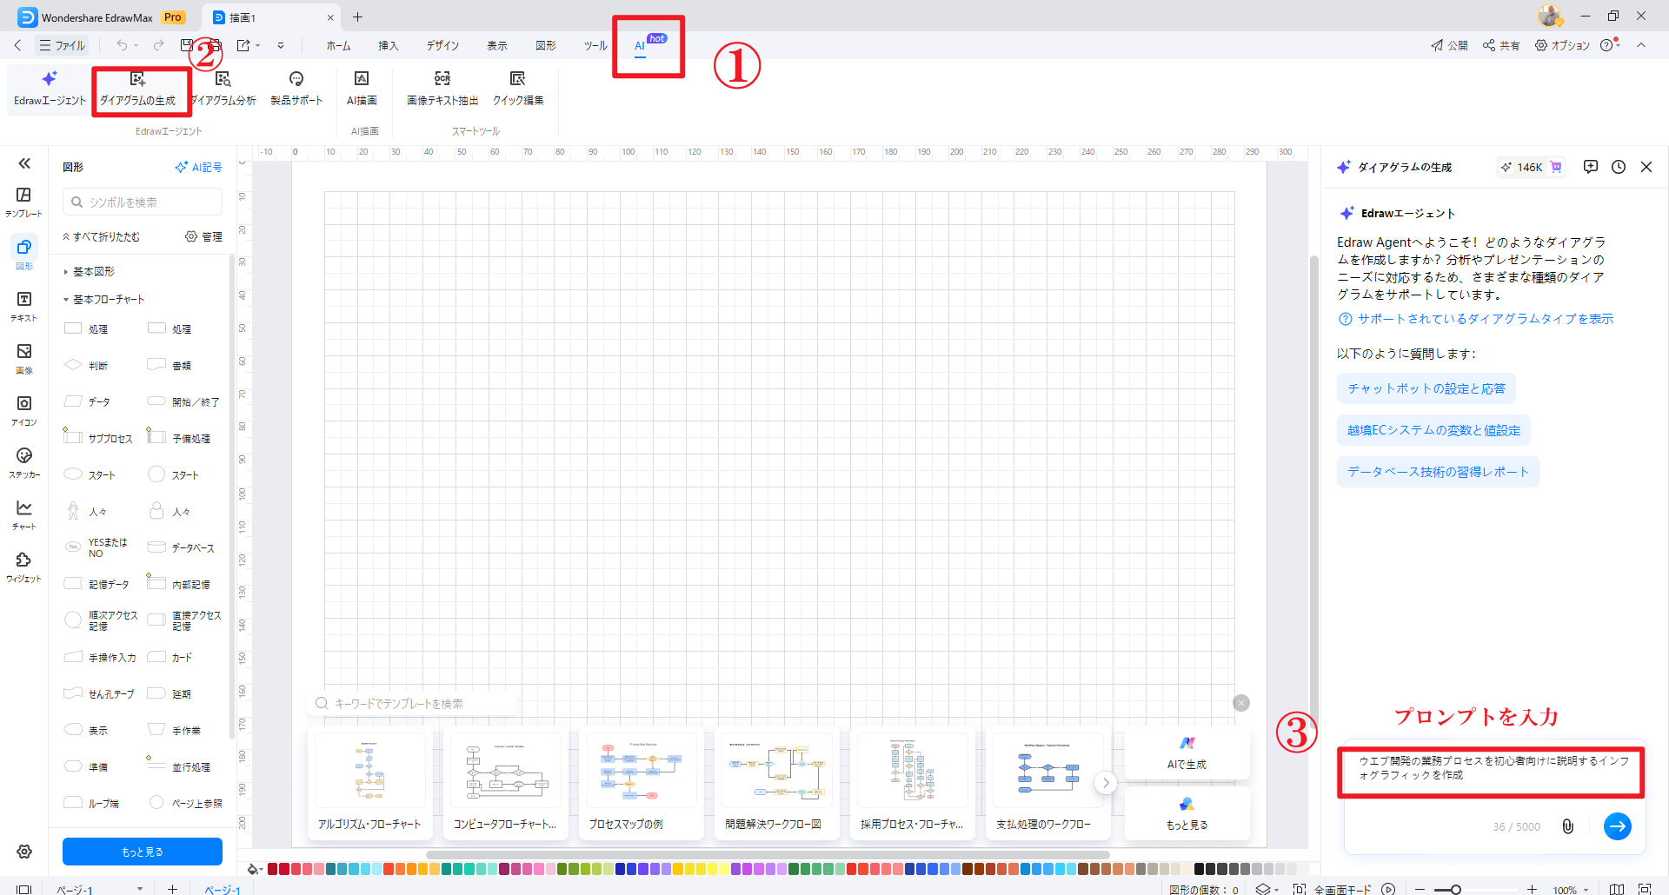Select the クイック編集 tool
The height and width of the screenshot is (895, 1669).
[517, 87]
